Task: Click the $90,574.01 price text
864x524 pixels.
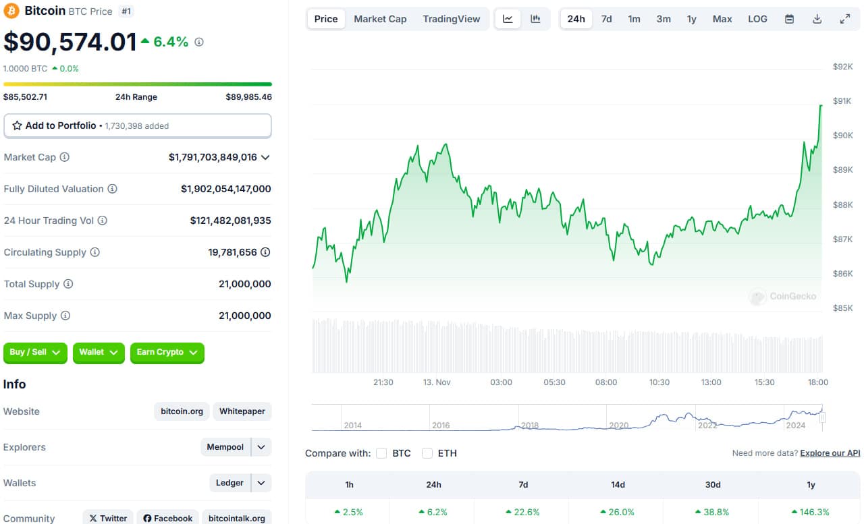Action: click(x=70, y=42)
